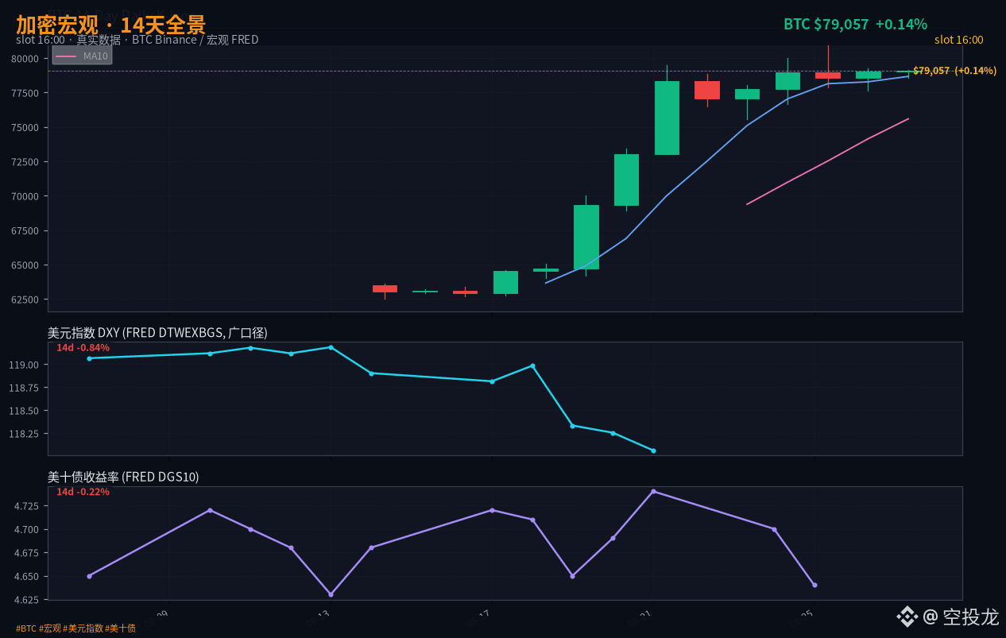Image resolution: width=1006 pixels, height=638 pixels.
Task: Click the 65000 y-axis label
Action: pyautogui.click(x=25, y=265)
